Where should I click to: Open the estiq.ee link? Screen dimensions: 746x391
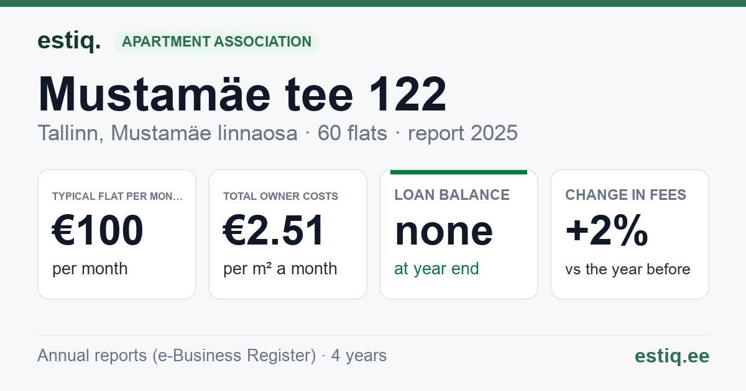[x=672, y=356]
